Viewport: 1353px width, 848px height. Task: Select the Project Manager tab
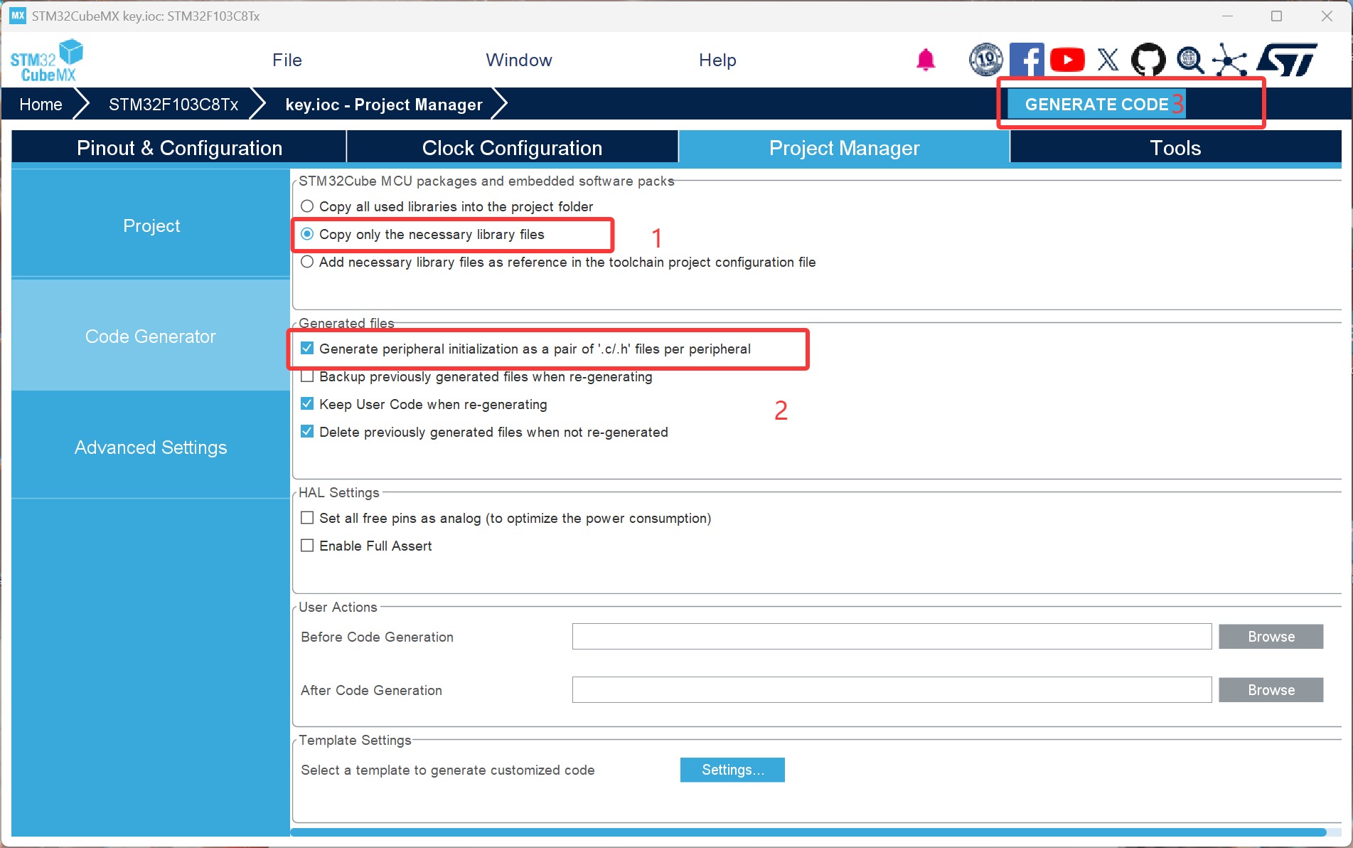844,148
